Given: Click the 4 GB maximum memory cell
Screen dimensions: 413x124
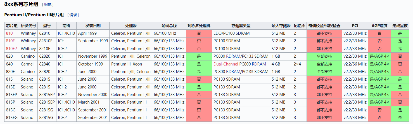Looking at the screenshot, I should click(281, 64).
